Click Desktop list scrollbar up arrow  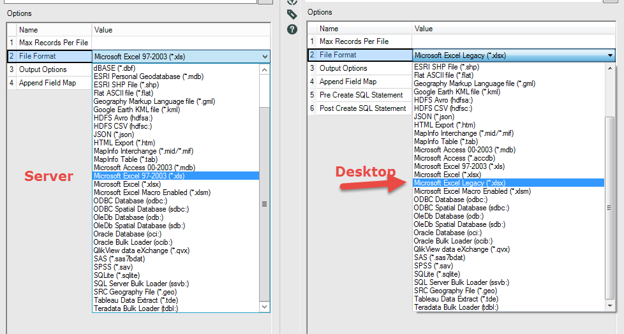point(610,68)
